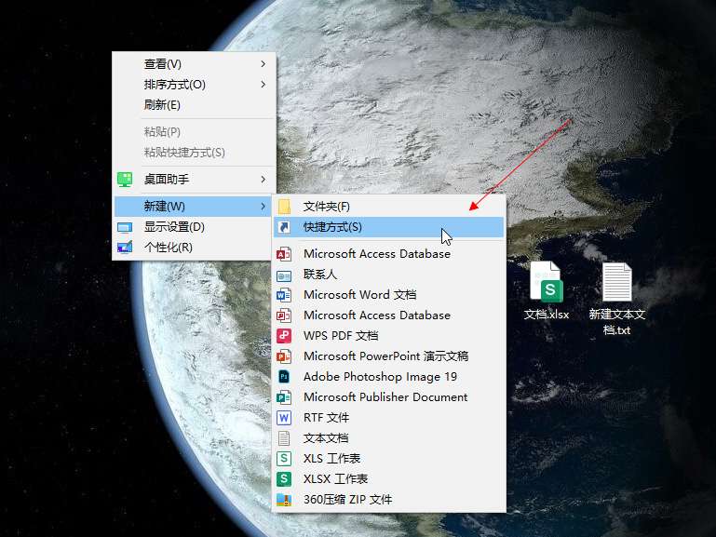Click the shortcut arrow icon beside 快捷方式(S)
The image size is (716, 537).
point(285,227)
